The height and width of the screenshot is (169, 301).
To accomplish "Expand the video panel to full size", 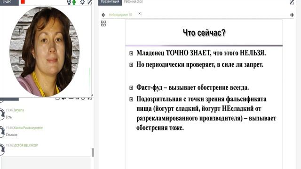I will 89,2.
